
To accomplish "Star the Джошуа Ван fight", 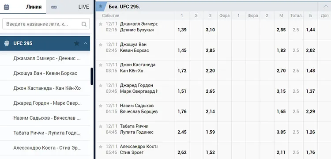I will (x=101, y=45).
